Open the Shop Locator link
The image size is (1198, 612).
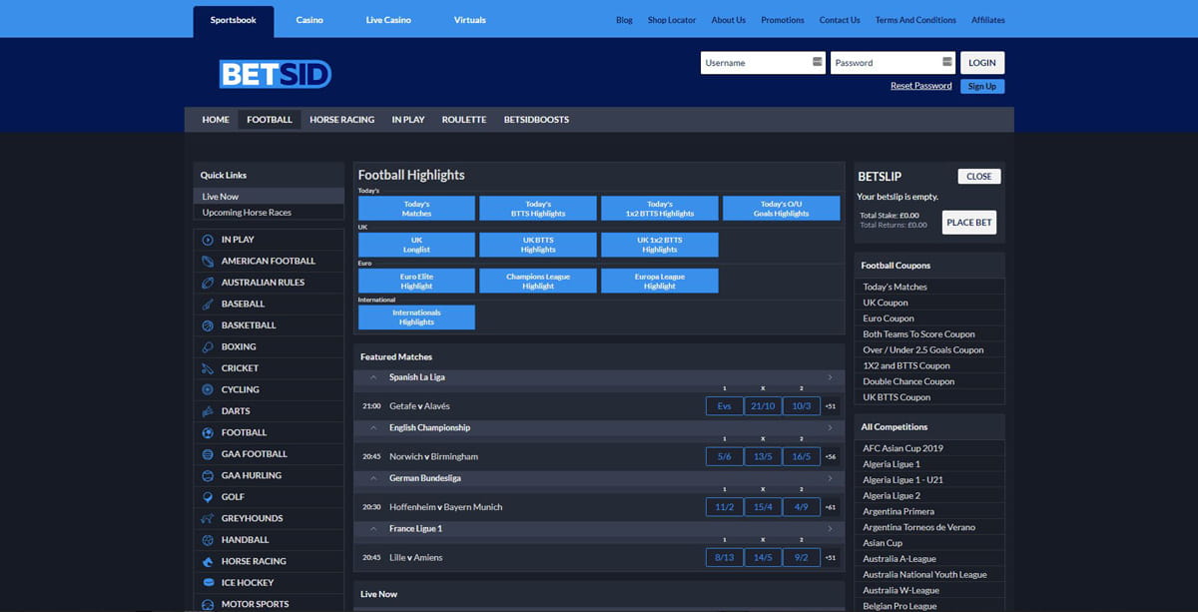672,20
